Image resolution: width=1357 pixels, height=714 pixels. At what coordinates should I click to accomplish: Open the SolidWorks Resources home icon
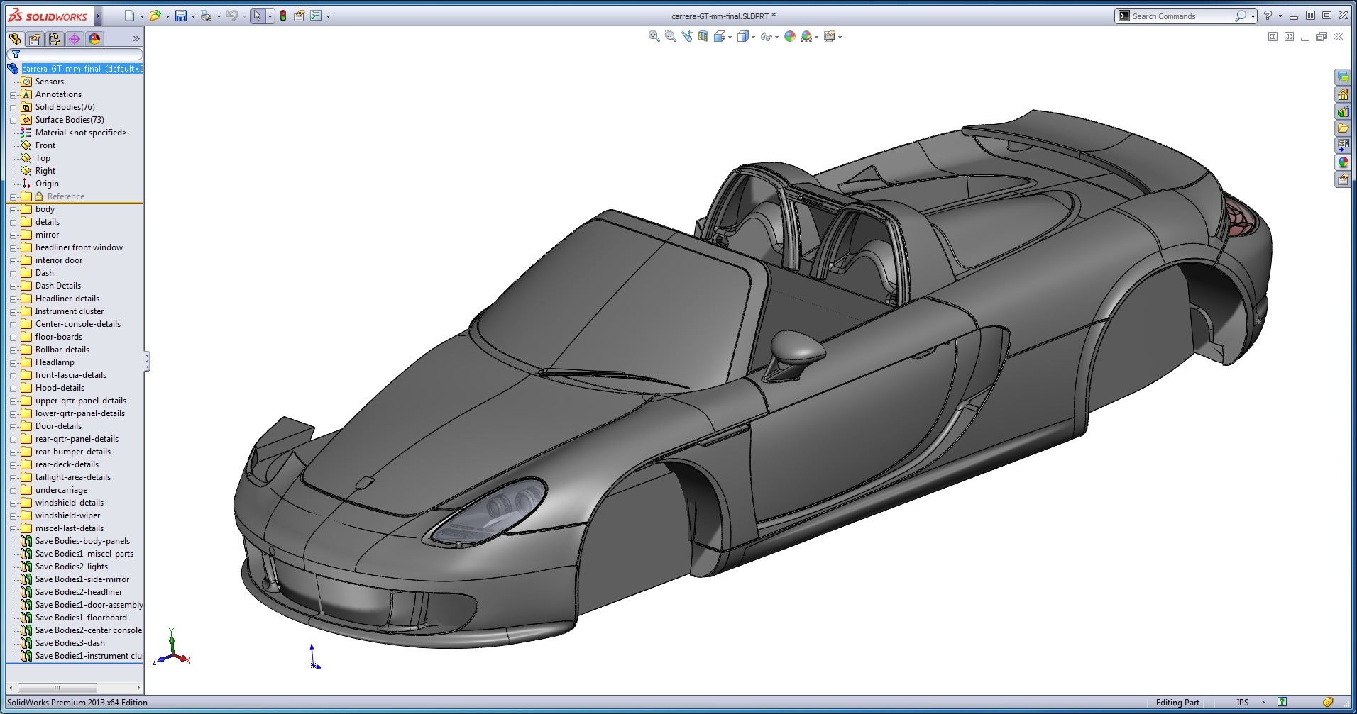click(x=1343, y=94)
